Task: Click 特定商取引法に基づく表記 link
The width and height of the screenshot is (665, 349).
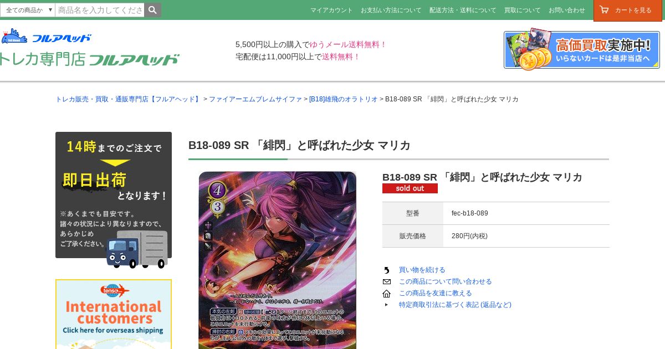Action: pos(455,305)
